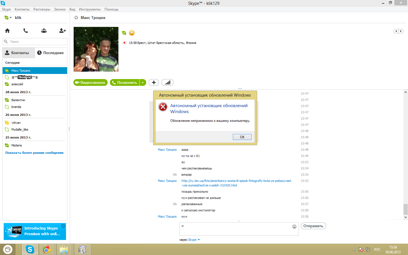Click the round start-like taskbar icon
The image size is (408, 255).
[8, 249]
